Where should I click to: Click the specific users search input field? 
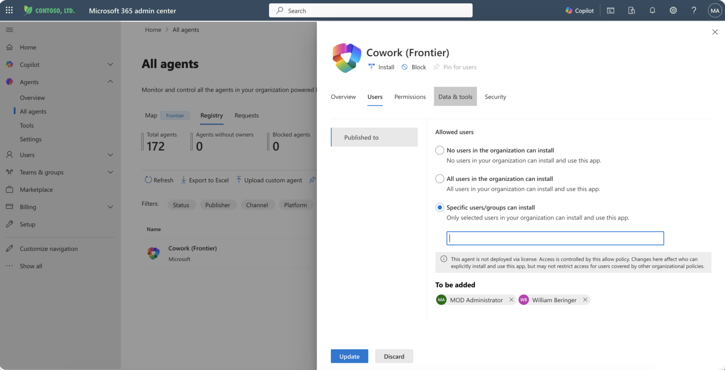point(555,238)
